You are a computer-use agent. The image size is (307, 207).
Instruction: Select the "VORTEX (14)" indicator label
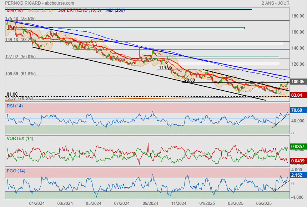[20, 138]
